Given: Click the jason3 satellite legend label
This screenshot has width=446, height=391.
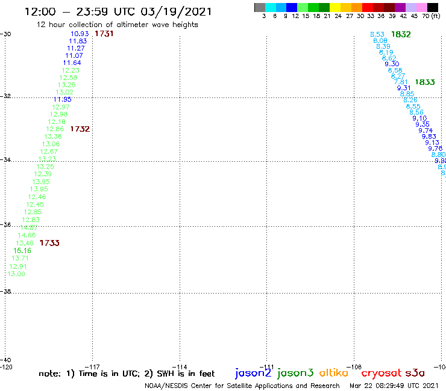Looking at the screenshot, I should 295,373.
